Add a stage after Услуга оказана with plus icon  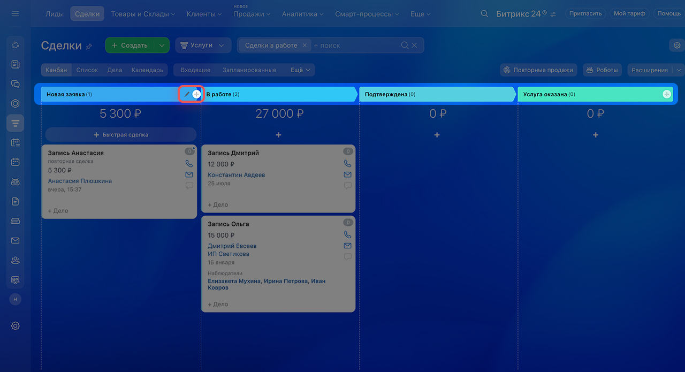click(x=667, y=94)
